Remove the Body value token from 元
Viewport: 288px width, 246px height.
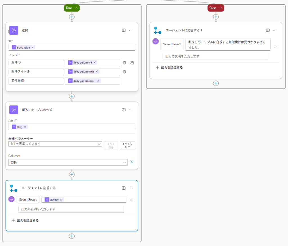click(33, 47)
